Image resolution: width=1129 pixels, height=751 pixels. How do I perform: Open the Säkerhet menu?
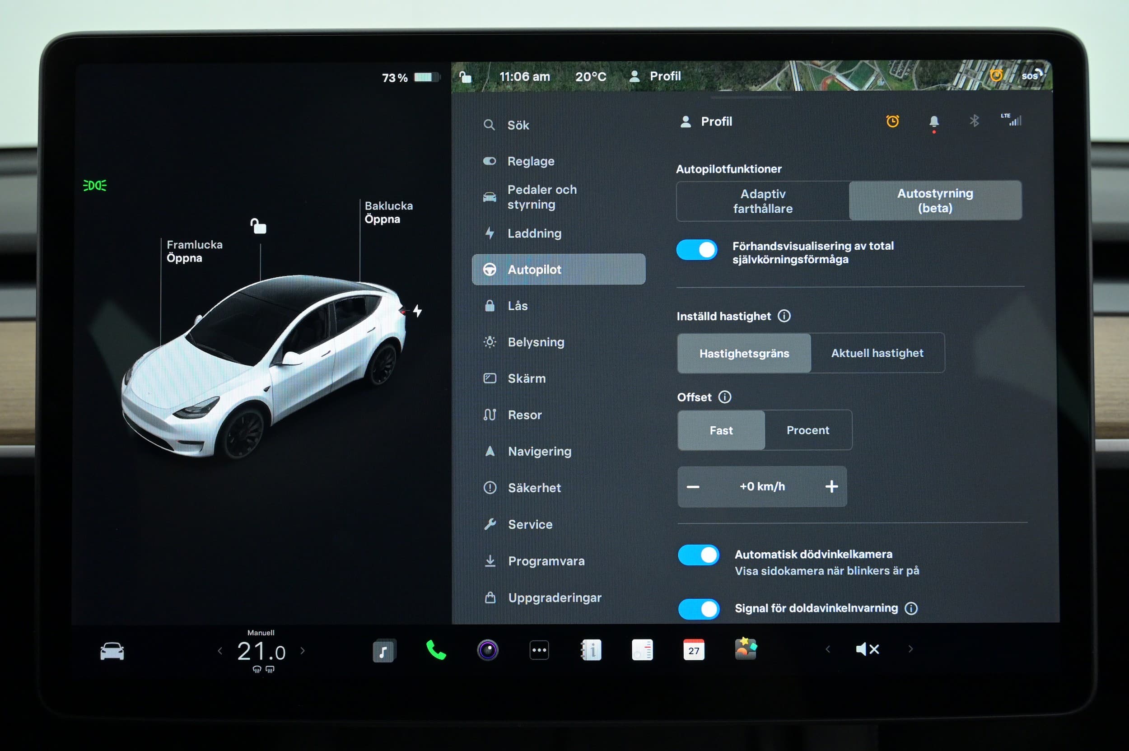559,488
